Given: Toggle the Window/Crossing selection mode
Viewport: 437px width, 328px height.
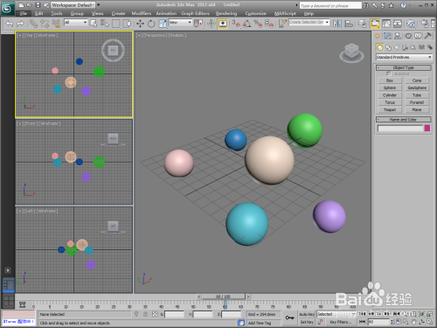Looking at the screenshot, I should coord(127,24).
